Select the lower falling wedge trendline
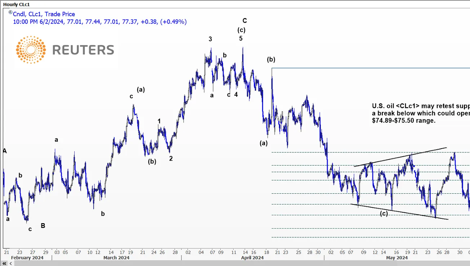Viewport: 470px width, 266px height. [x=399, y=212]
